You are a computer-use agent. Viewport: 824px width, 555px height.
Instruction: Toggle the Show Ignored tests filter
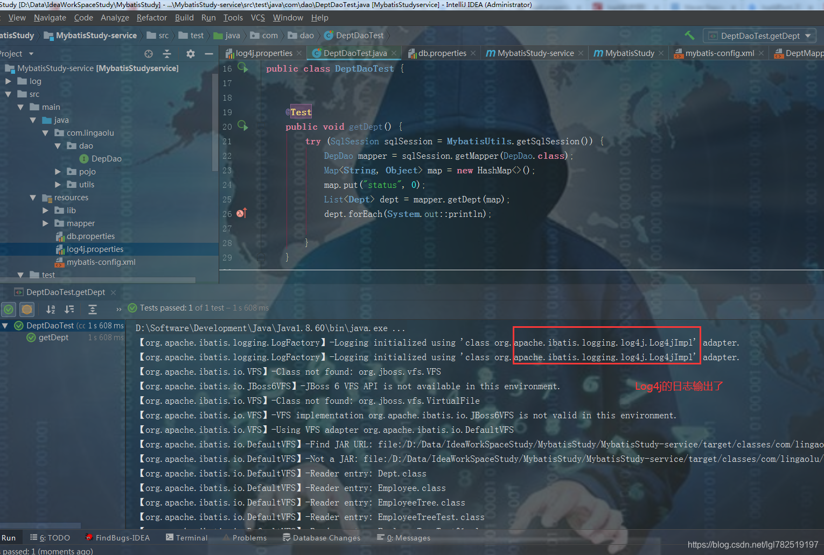tap(27, 309)
